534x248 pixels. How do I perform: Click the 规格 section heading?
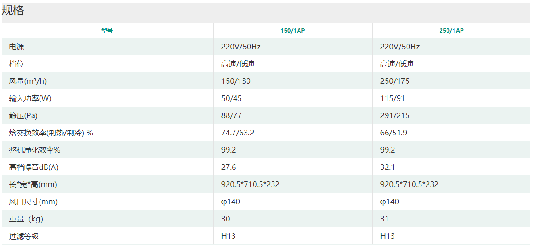13,11
